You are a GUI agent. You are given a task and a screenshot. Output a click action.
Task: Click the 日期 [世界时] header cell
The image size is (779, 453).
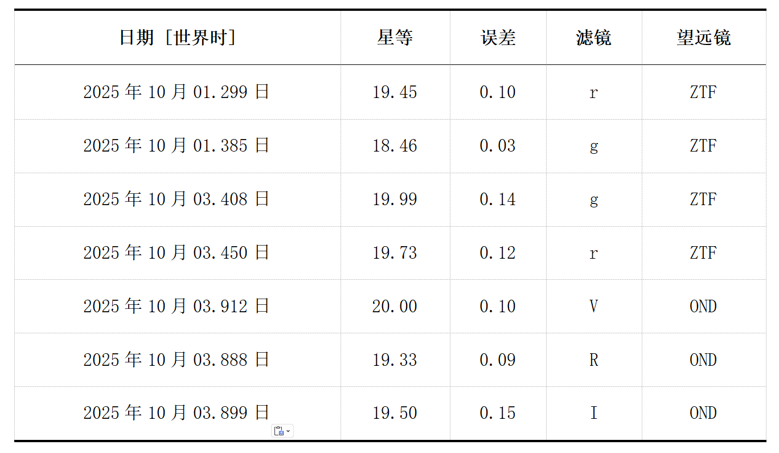coord(177,38)
